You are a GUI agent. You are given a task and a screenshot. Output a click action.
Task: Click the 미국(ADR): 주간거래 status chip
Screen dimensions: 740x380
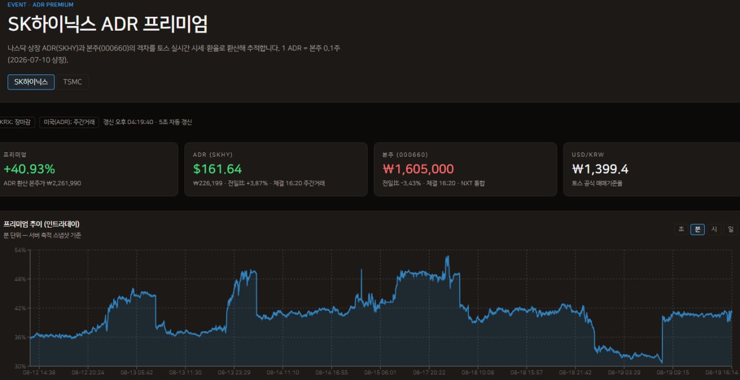[x=69, y=122]
